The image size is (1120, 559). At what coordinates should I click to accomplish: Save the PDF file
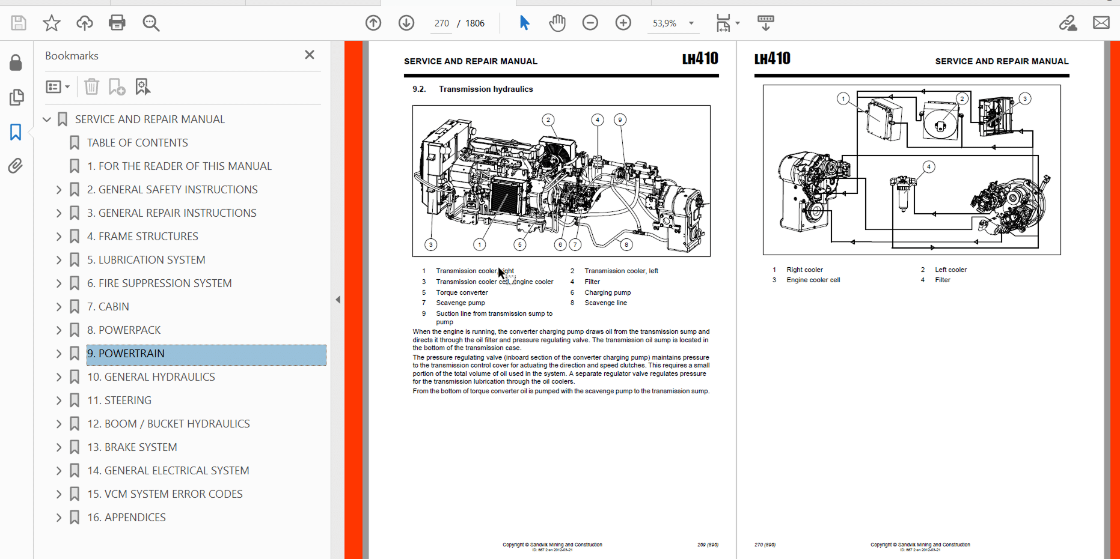[19, 23]
